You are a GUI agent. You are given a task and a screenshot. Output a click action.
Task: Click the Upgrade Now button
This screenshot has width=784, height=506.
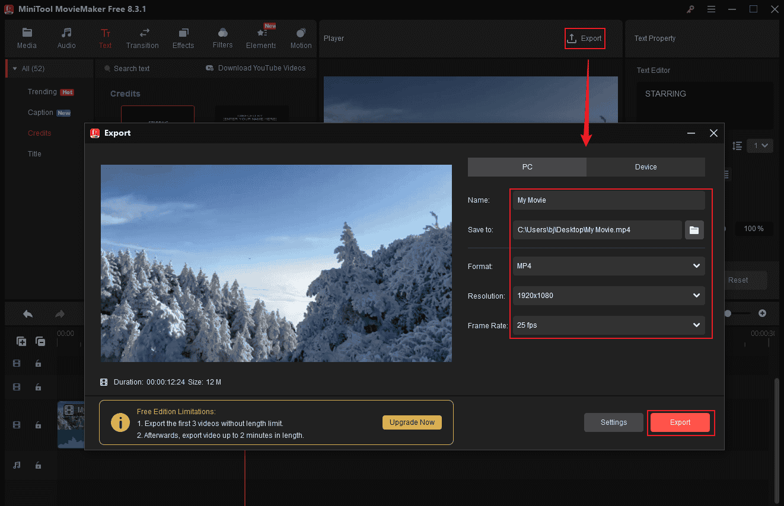coord(412,422)
